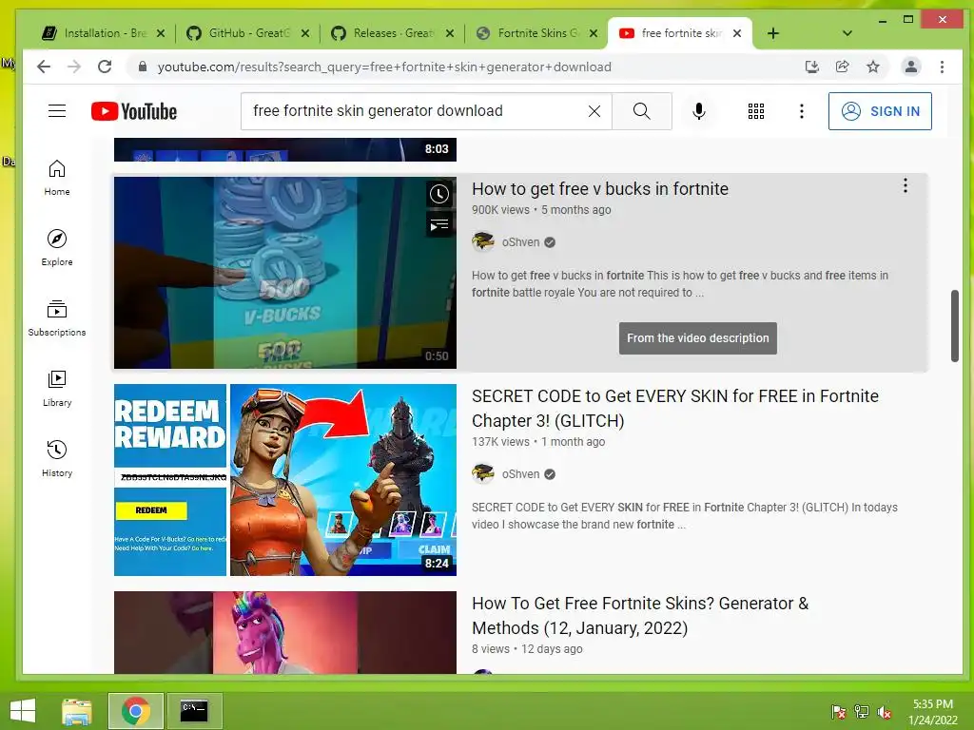Open Library in the sidebar
Viewport: 974px width, 730px height.
point(57,389)
